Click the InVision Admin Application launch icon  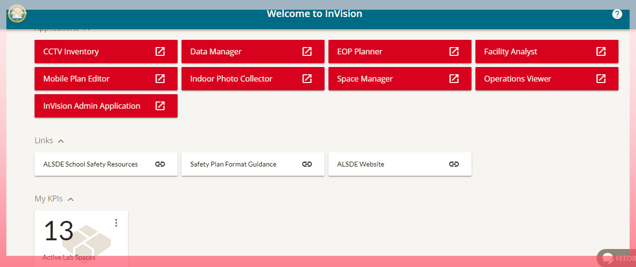160,106
